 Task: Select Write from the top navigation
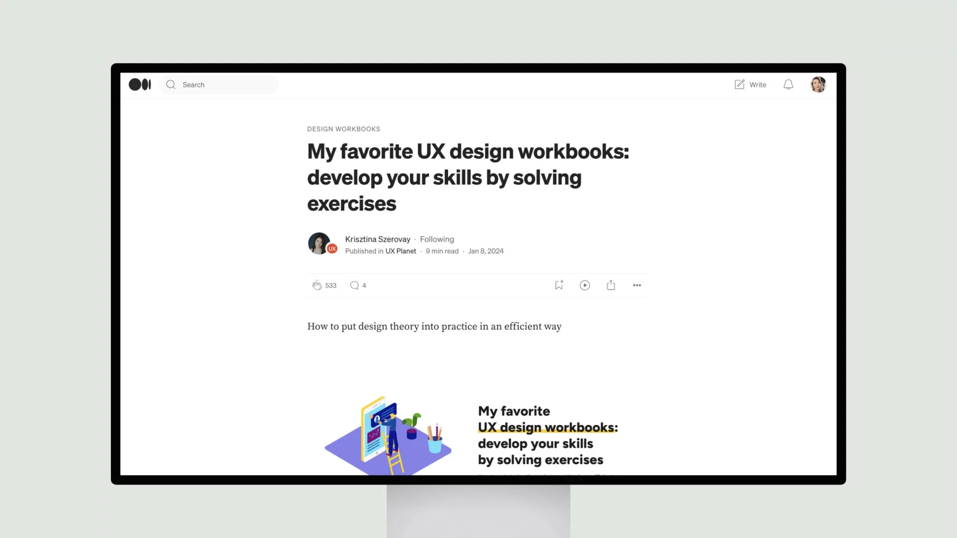(x=750, y=84)
